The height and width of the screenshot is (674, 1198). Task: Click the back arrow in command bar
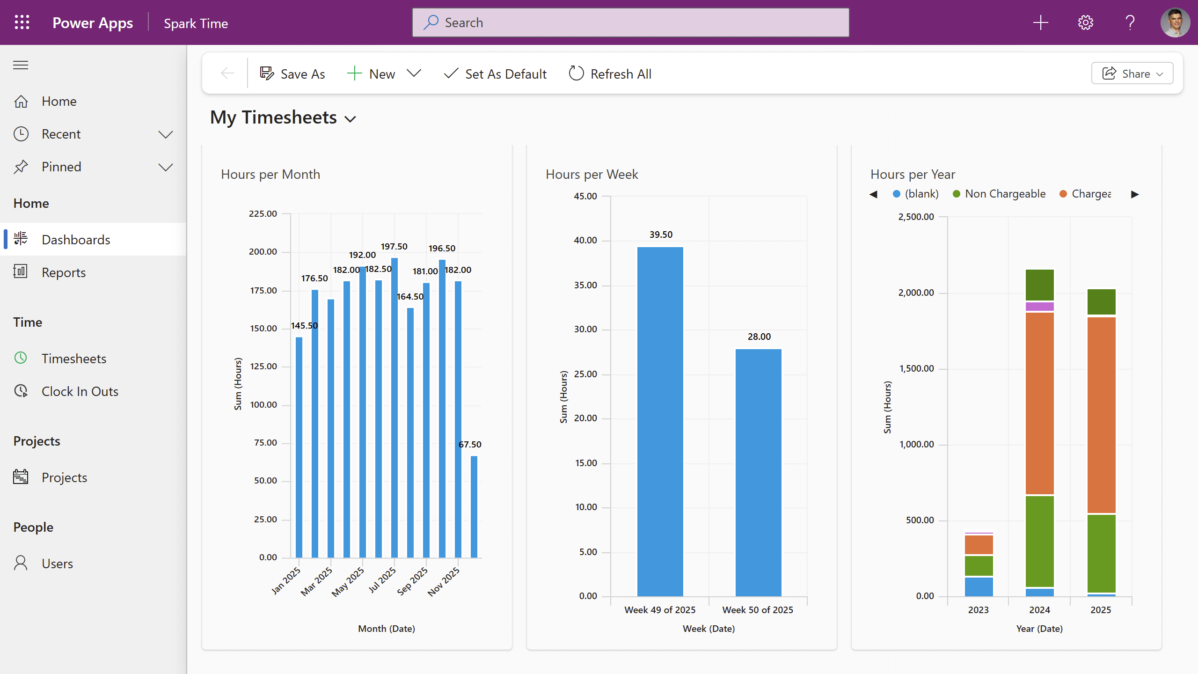coord(227,73)
